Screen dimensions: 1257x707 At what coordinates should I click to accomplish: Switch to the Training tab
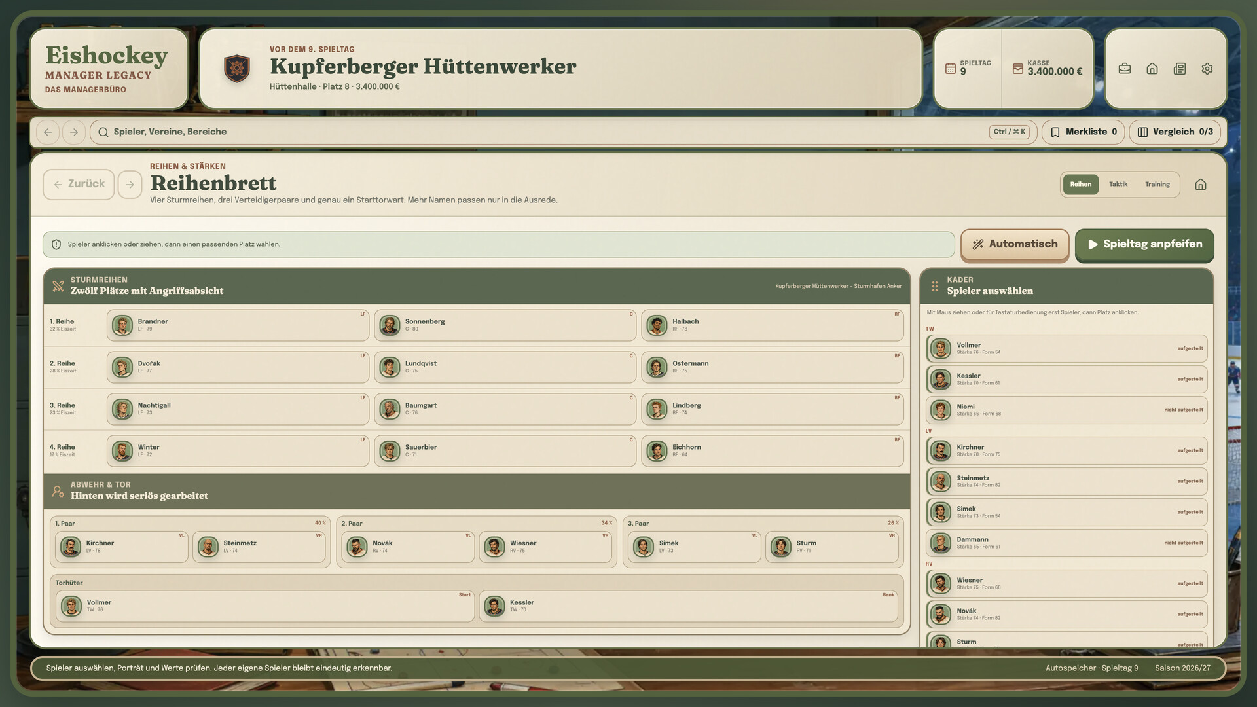tap(1157, 185)
